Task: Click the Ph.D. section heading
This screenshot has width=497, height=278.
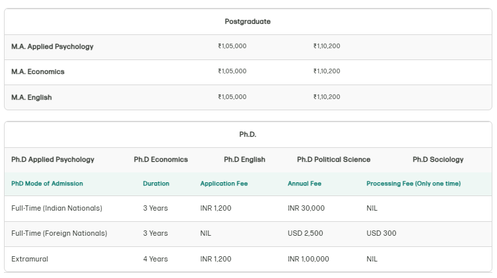Action: [248, 134]
